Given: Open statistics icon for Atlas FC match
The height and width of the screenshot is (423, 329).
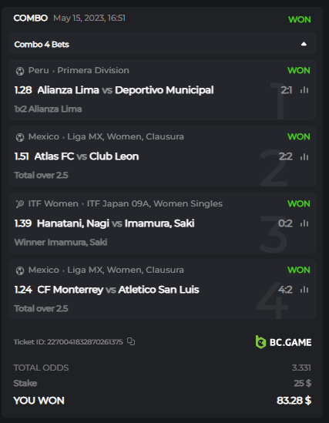Looking at the screenshot, I should [x=304, y=156].
